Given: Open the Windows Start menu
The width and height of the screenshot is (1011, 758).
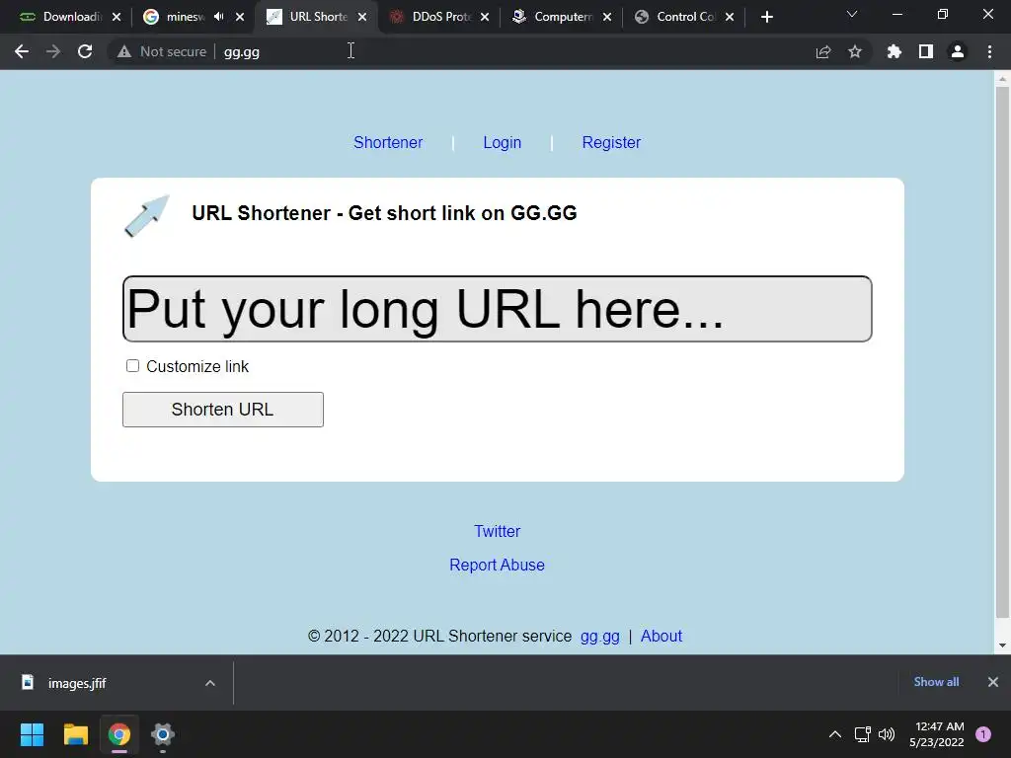Looking at the screenshot, I should pyautogui.click(x=32, y=734).
